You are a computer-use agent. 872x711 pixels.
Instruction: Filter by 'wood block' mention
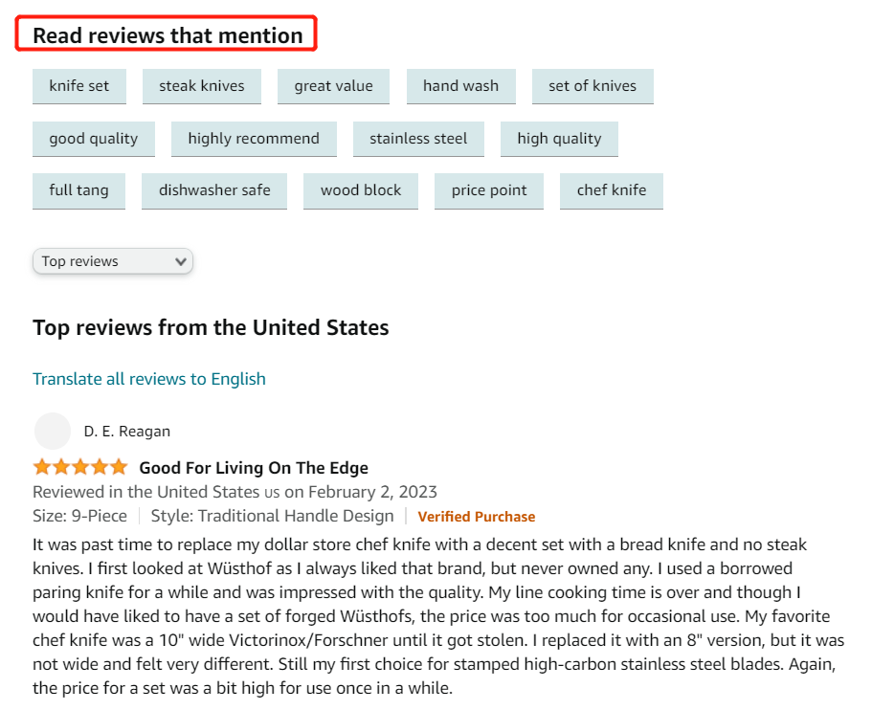point(361,190)
